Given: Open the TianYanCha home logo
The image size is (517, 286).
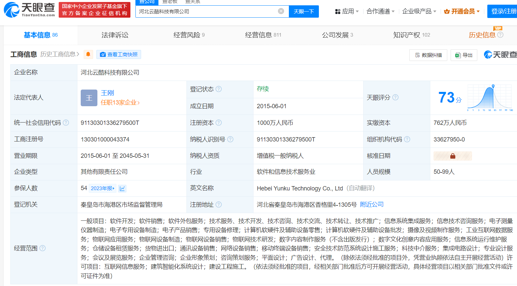Looking at the screenshot, I should [x=29, y=10].
